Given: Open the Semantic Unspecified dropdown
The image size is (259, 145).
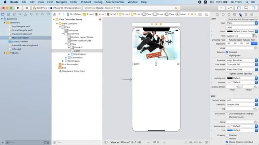Looking at the screenshot, I should tap(242, 104).
